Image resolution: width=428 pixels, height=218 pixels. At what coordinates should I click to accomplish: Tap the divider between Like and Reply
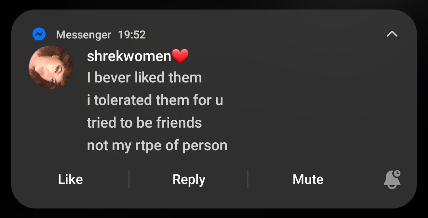click(x=129, y=179)
